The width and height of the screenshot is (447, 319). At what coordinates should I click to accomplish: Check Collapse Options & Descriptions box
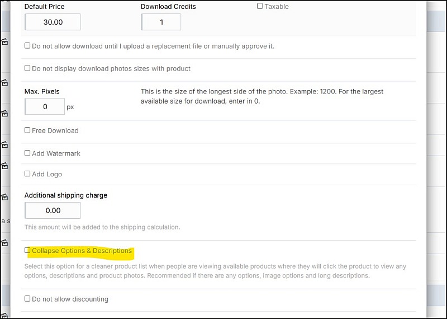tap(27, 250)
